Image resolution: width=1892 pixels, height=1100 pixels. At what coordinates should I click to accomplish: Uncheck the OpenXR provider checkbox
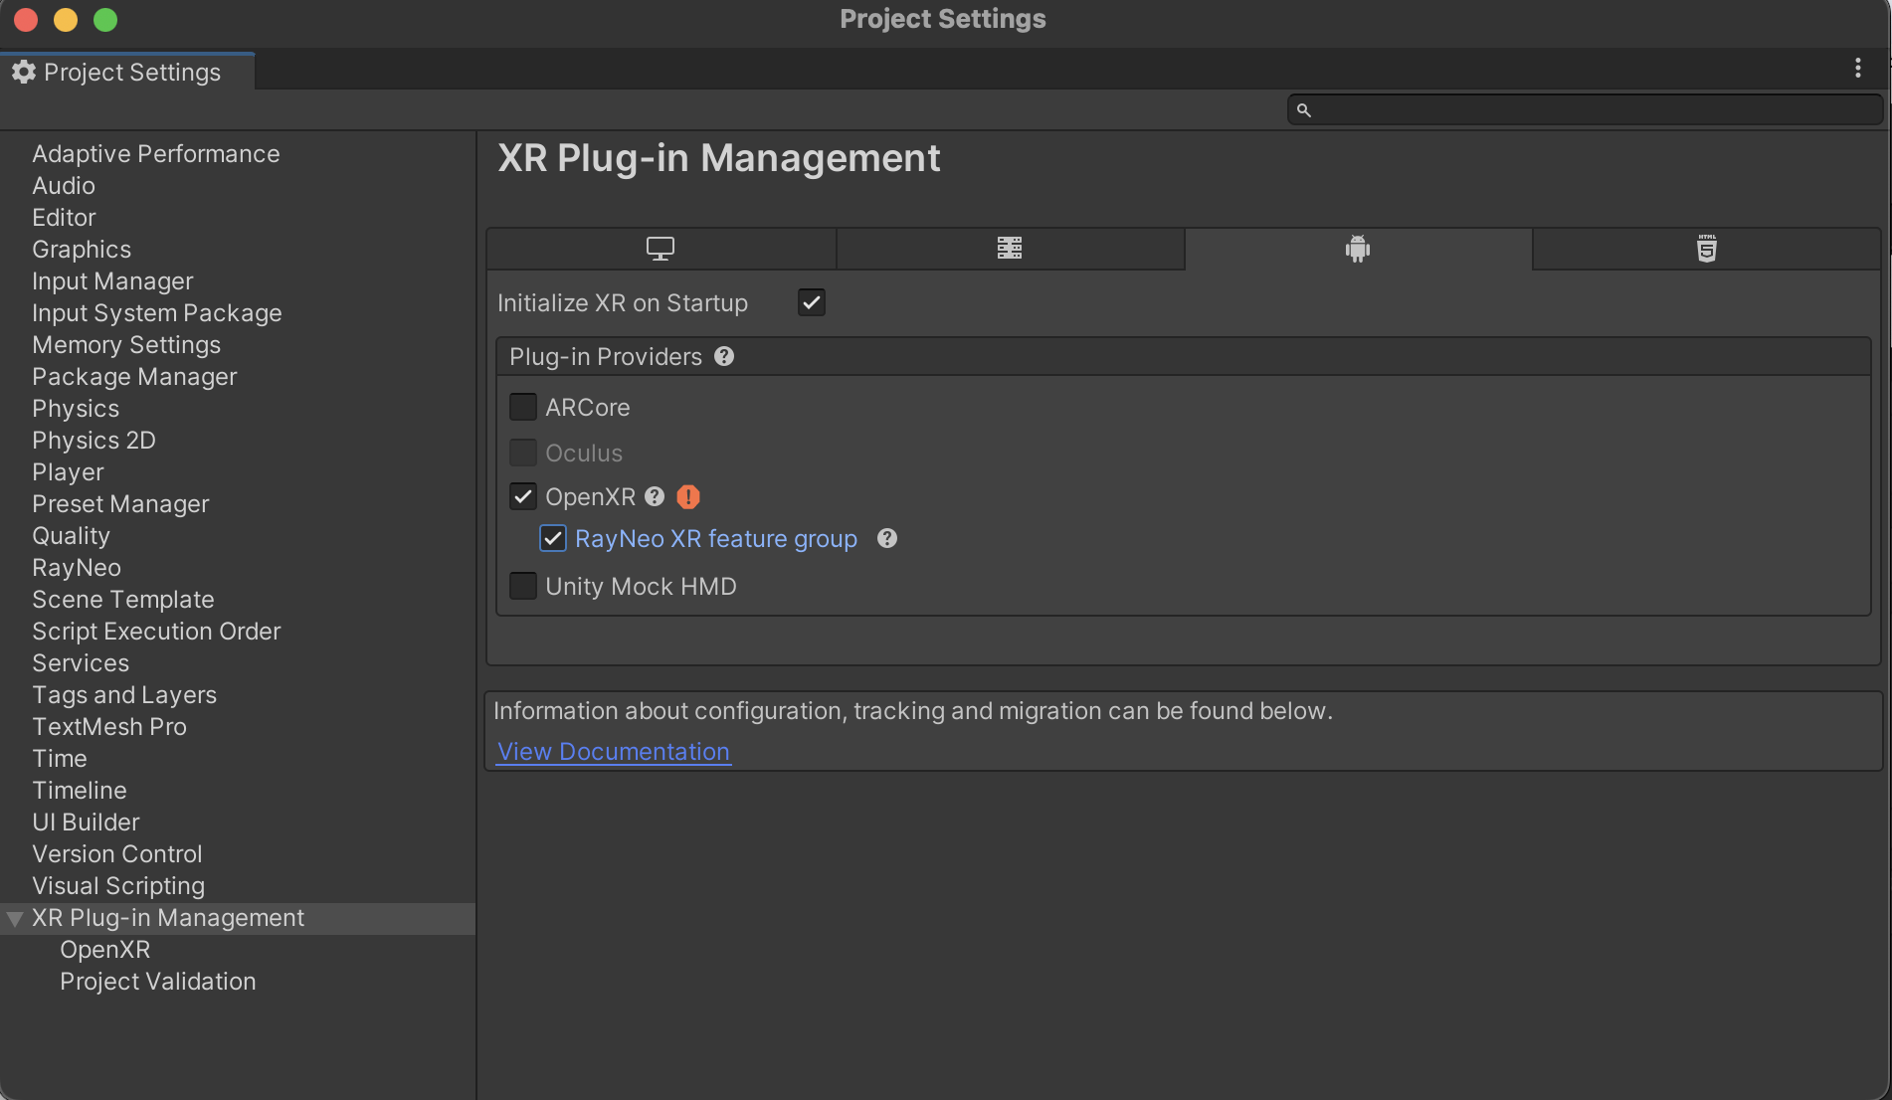tap(523, 496)
